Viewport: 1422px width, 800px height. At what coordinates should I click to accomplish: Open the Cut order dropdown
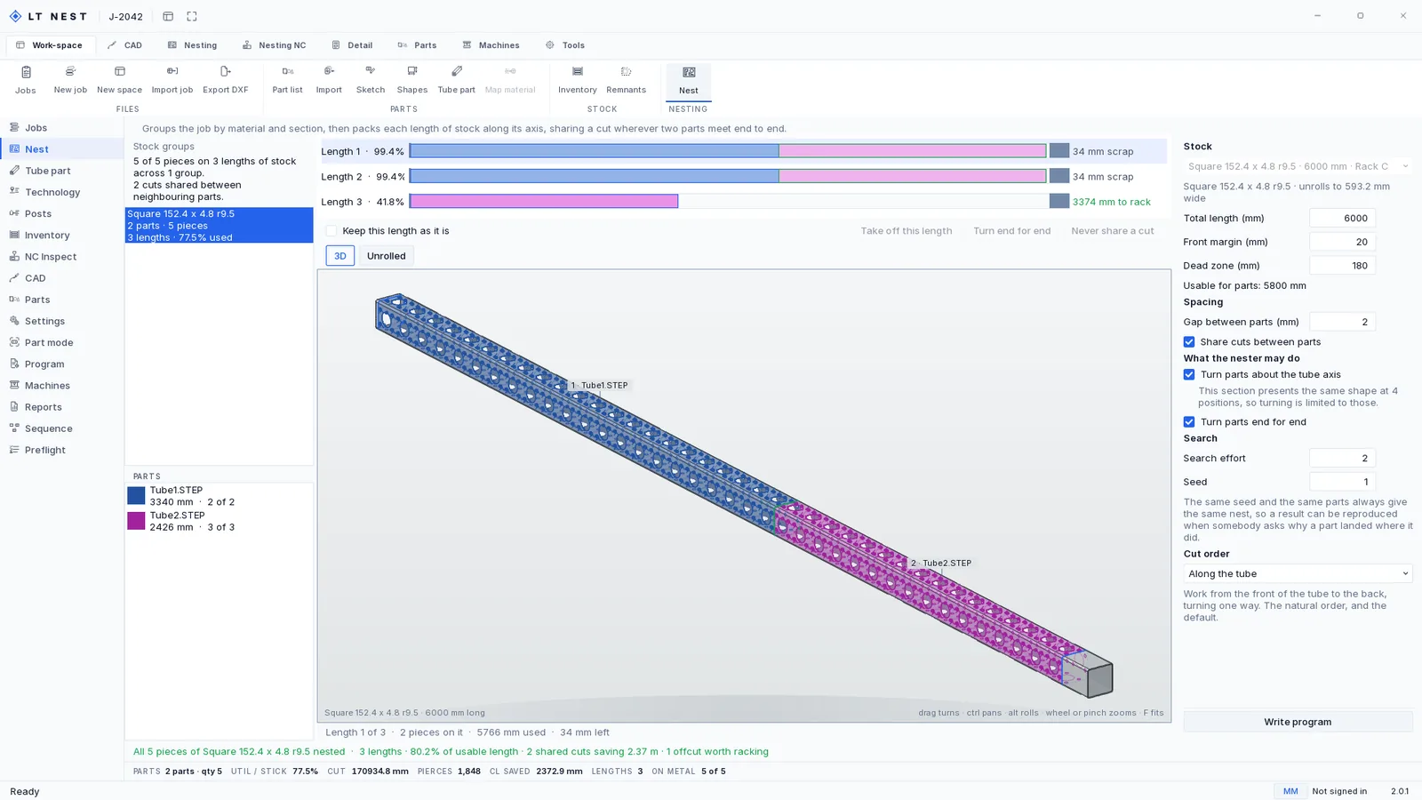click(1298, 573)
